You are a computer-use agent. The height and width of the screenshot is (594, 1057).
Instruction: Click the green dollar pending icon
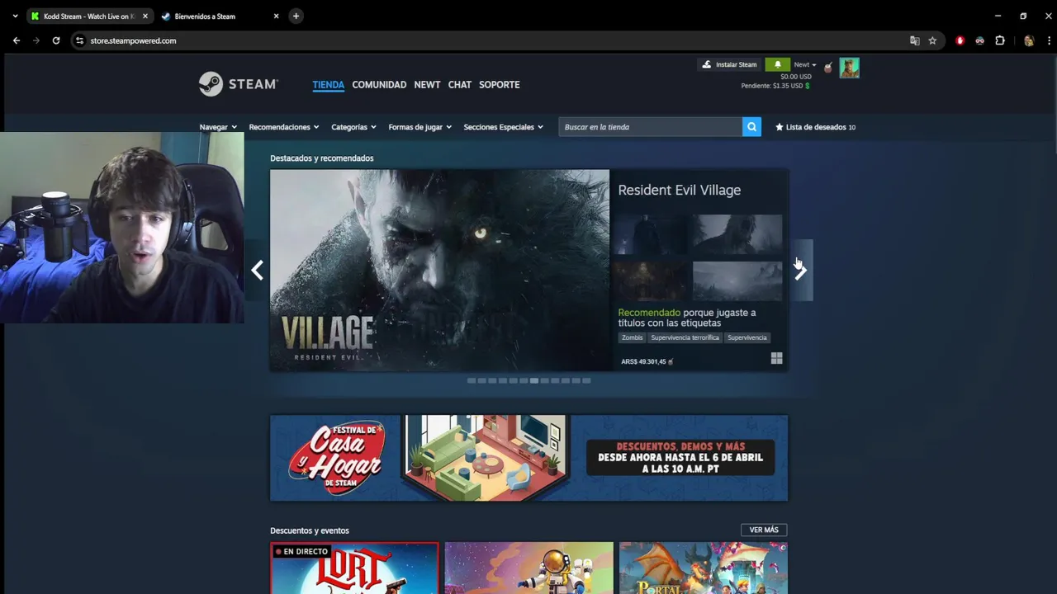click(x=807, y=86)
